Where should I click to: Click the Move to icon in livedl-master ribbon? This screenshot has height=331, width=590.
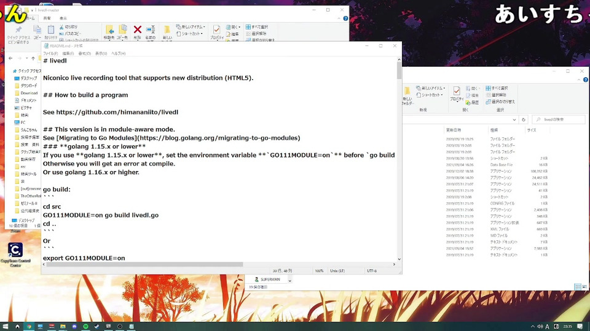click(x=109, y=29)
